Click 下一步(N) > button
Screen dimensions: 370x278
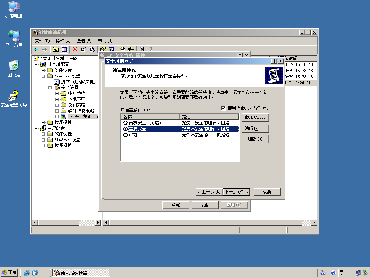[x=236, y=192]
